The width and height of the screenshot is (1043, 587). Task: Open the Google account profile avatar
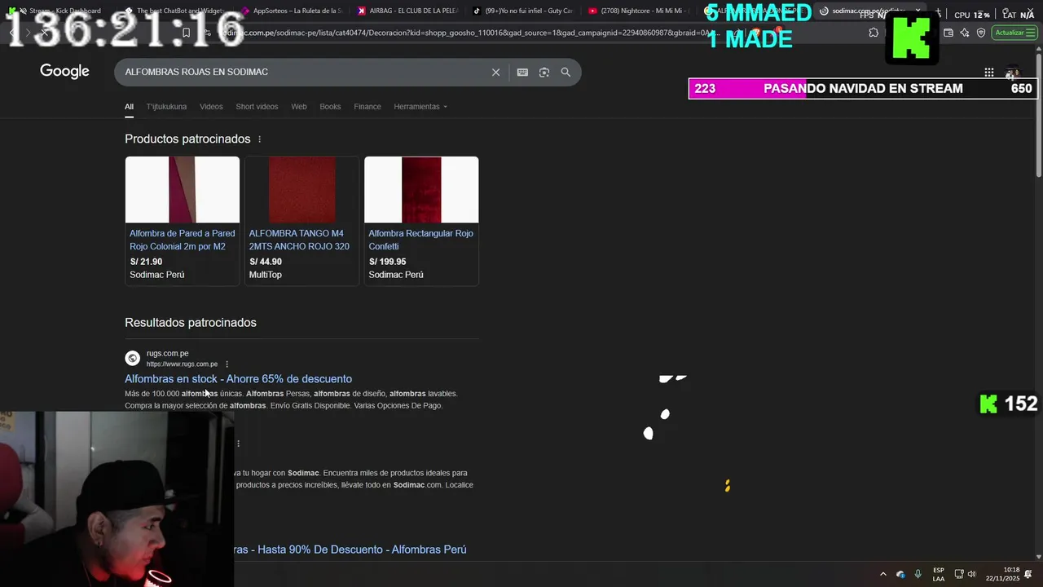point(1012,72)
